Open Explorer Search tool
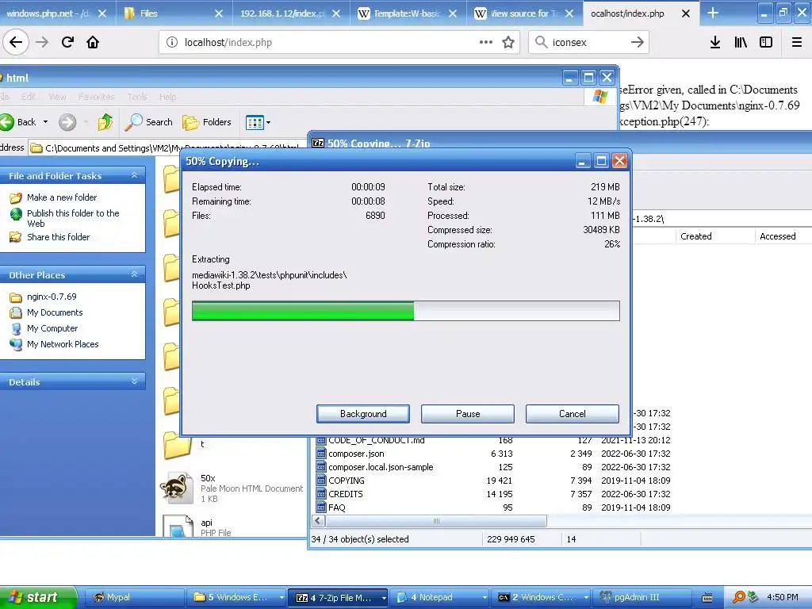 point(148,122)
